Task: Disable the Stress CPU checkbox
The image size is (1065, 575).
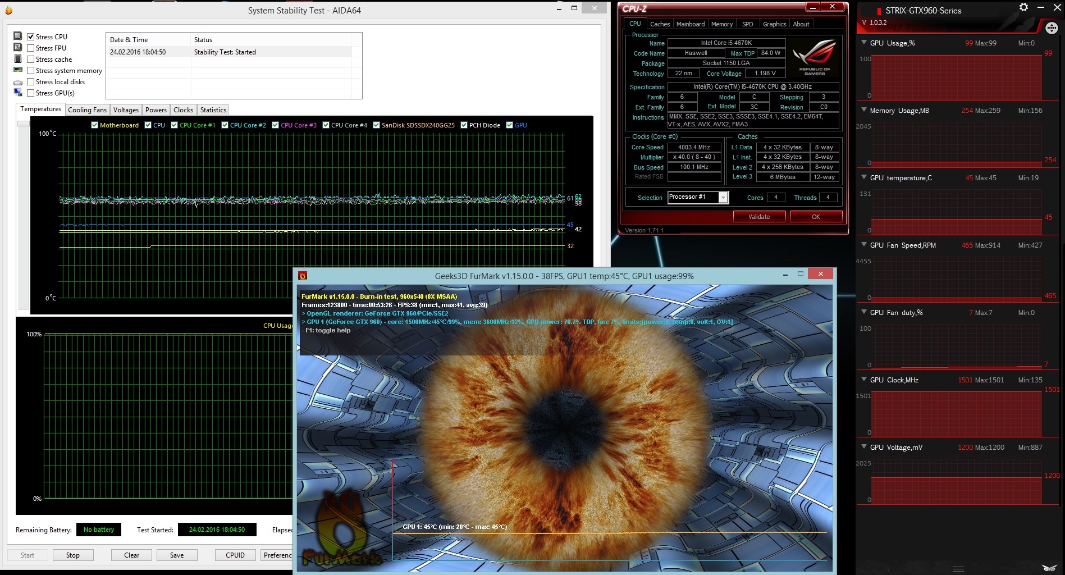Action: 31,37
